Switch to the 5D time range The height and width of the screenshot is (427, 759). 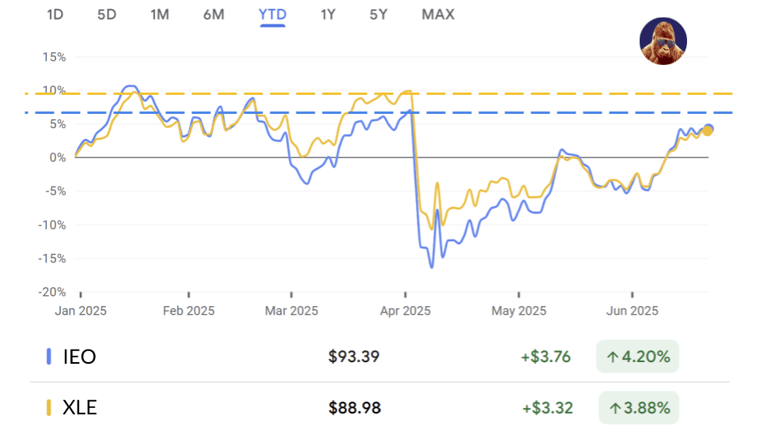click(107, 14)
